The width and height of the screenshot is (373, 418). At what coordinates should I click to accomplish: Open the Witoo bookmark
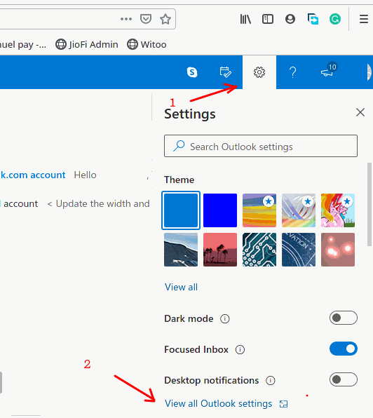[147, 44]
